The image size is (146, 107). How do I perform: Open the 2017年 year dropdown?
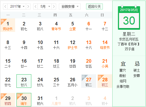tap(17, 6)
